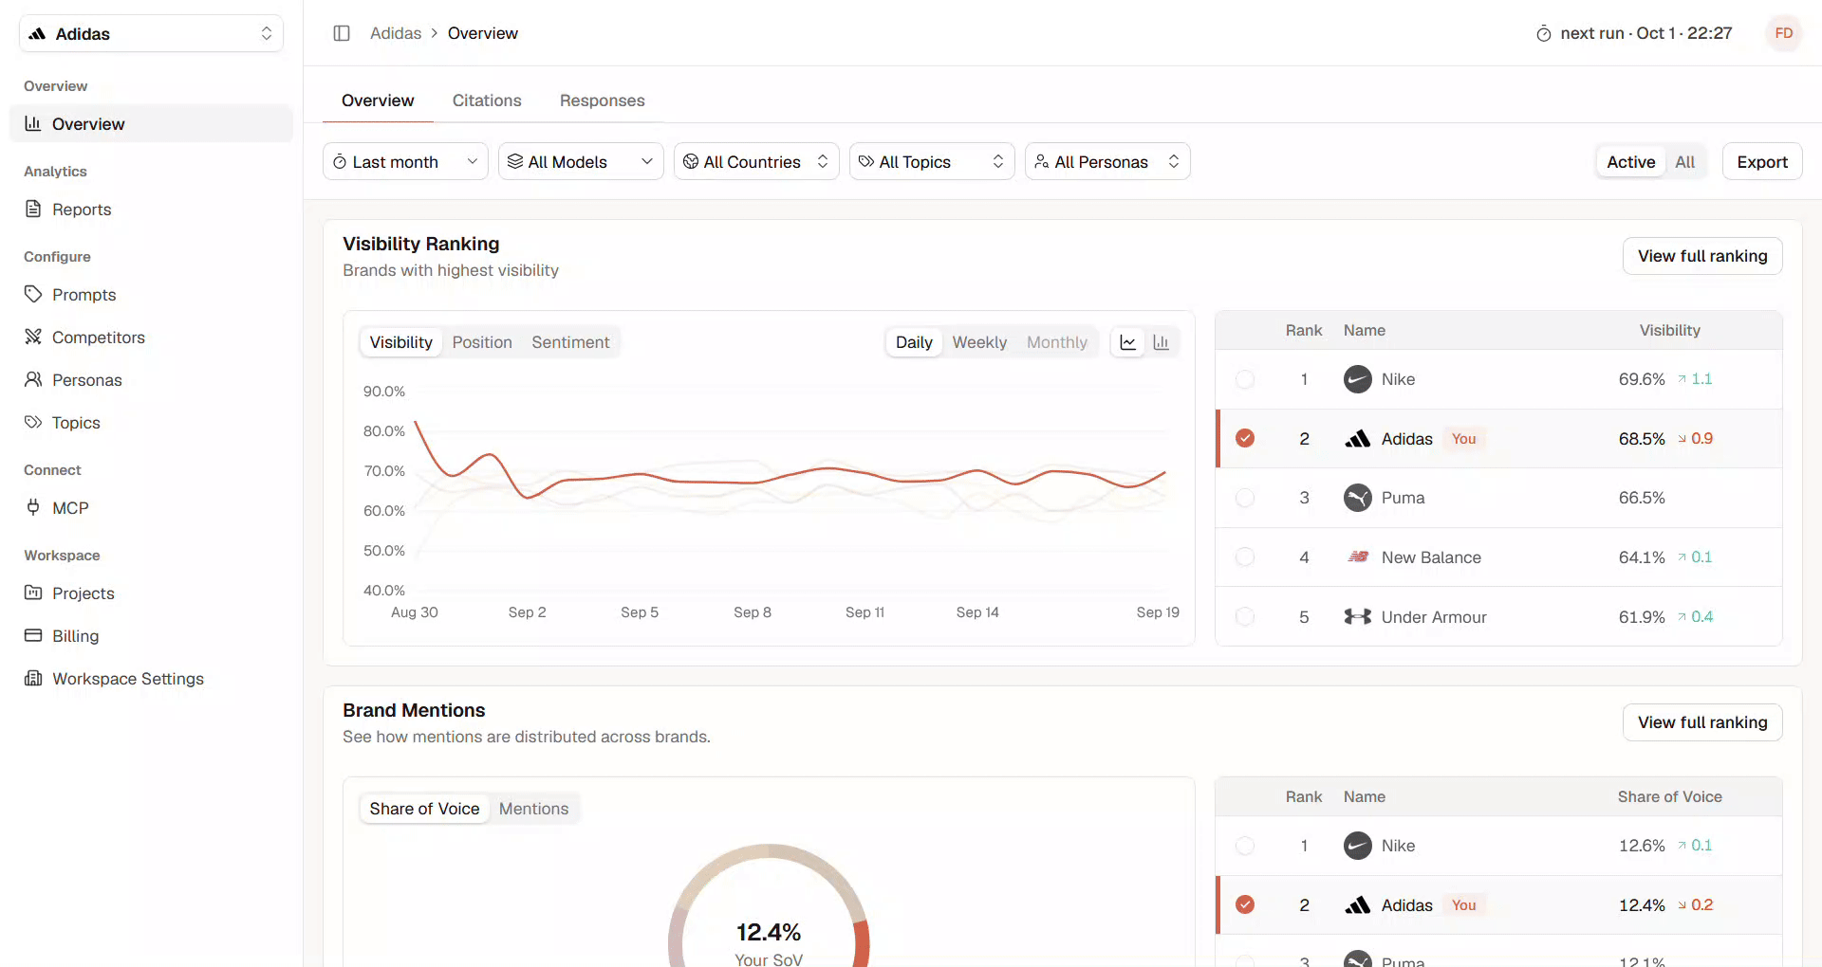Select the Position chart tab
1822x967 pixels.
(x=482, y=342)
